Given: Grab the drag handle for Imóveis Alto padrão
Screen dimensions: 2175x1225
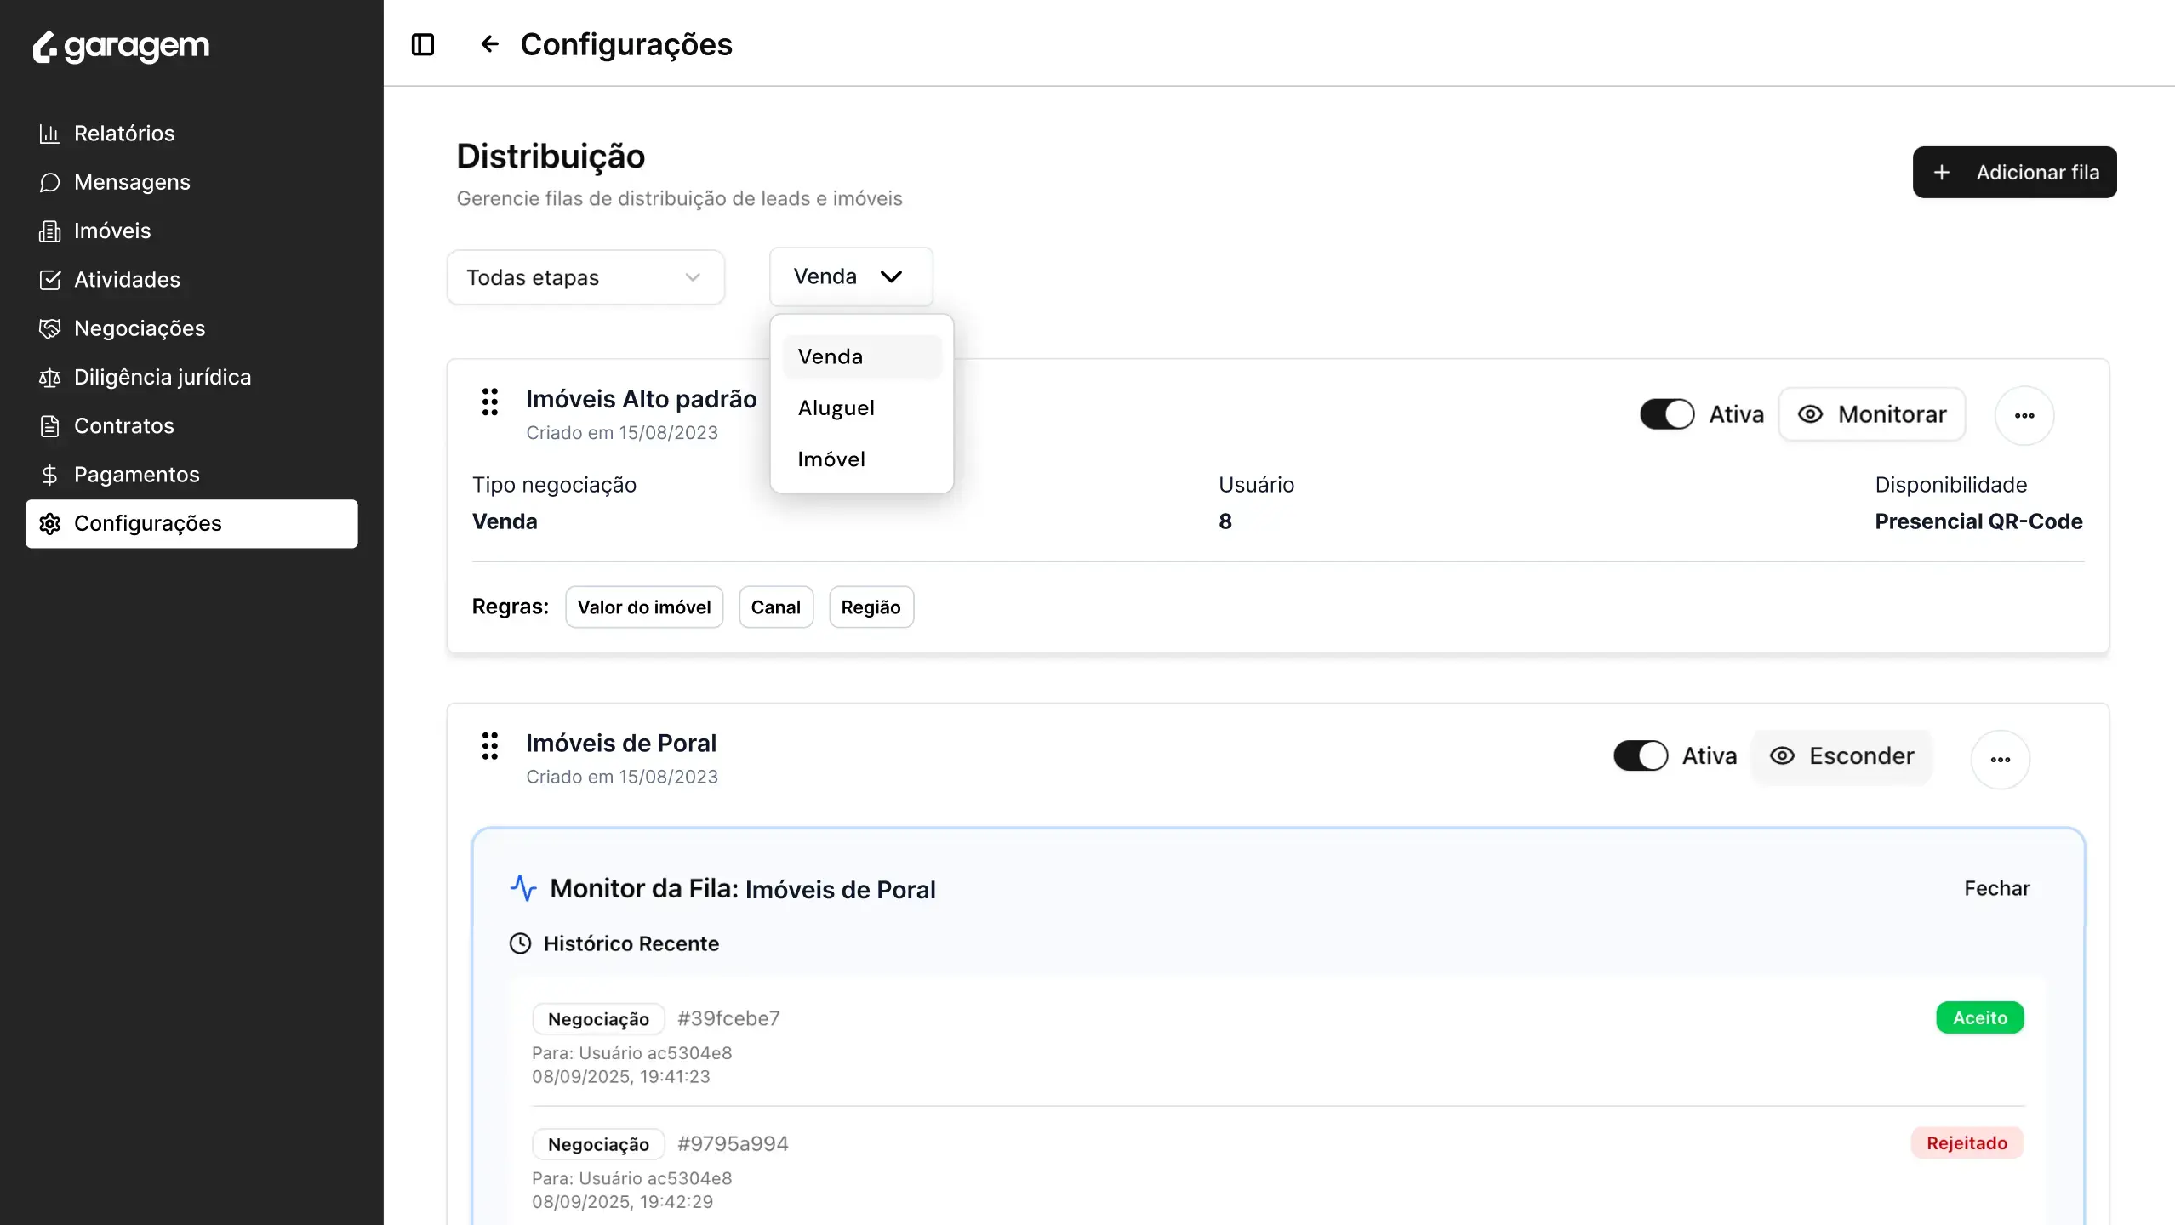Looking at the screenshot, I should click(x=489, y=402).
